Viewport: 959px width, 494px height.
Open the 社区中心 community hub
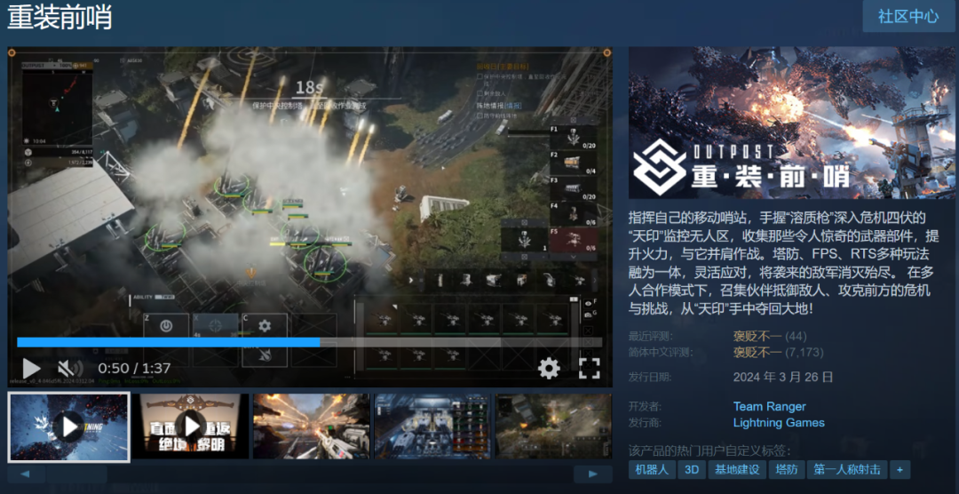point(908,17)
